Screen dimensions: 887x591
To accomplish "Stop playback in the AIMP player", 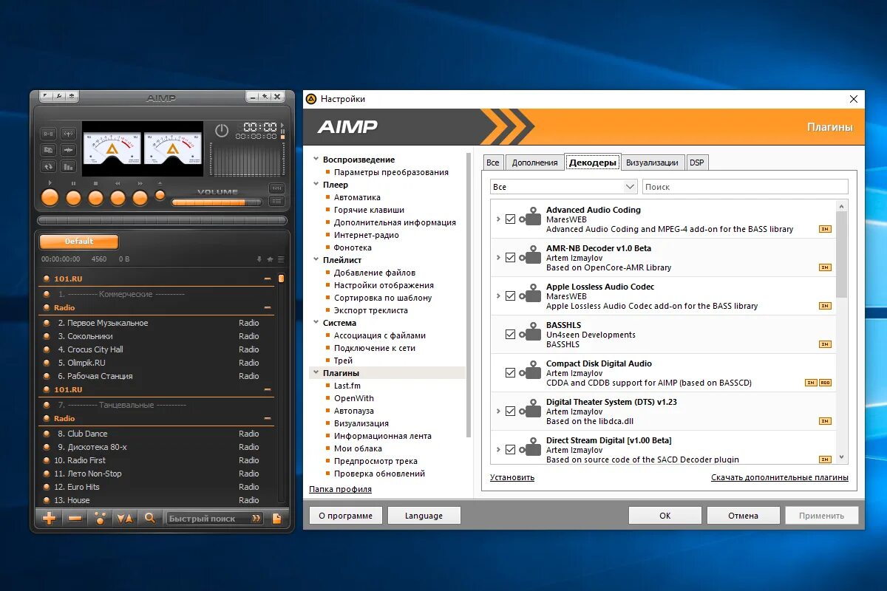I will click(x=95, y=198).
